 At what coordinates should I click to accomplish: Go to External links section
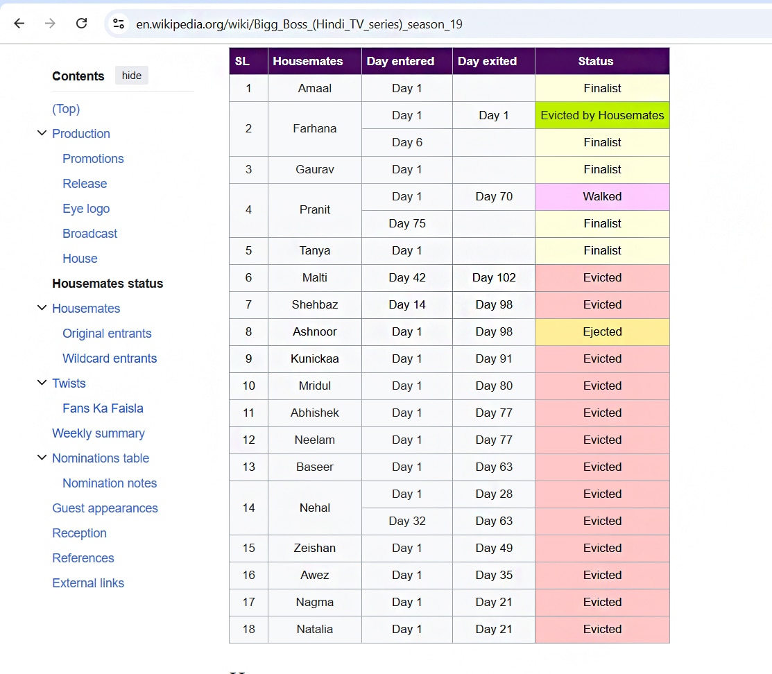pyautogui.click(x=88, y=583)
